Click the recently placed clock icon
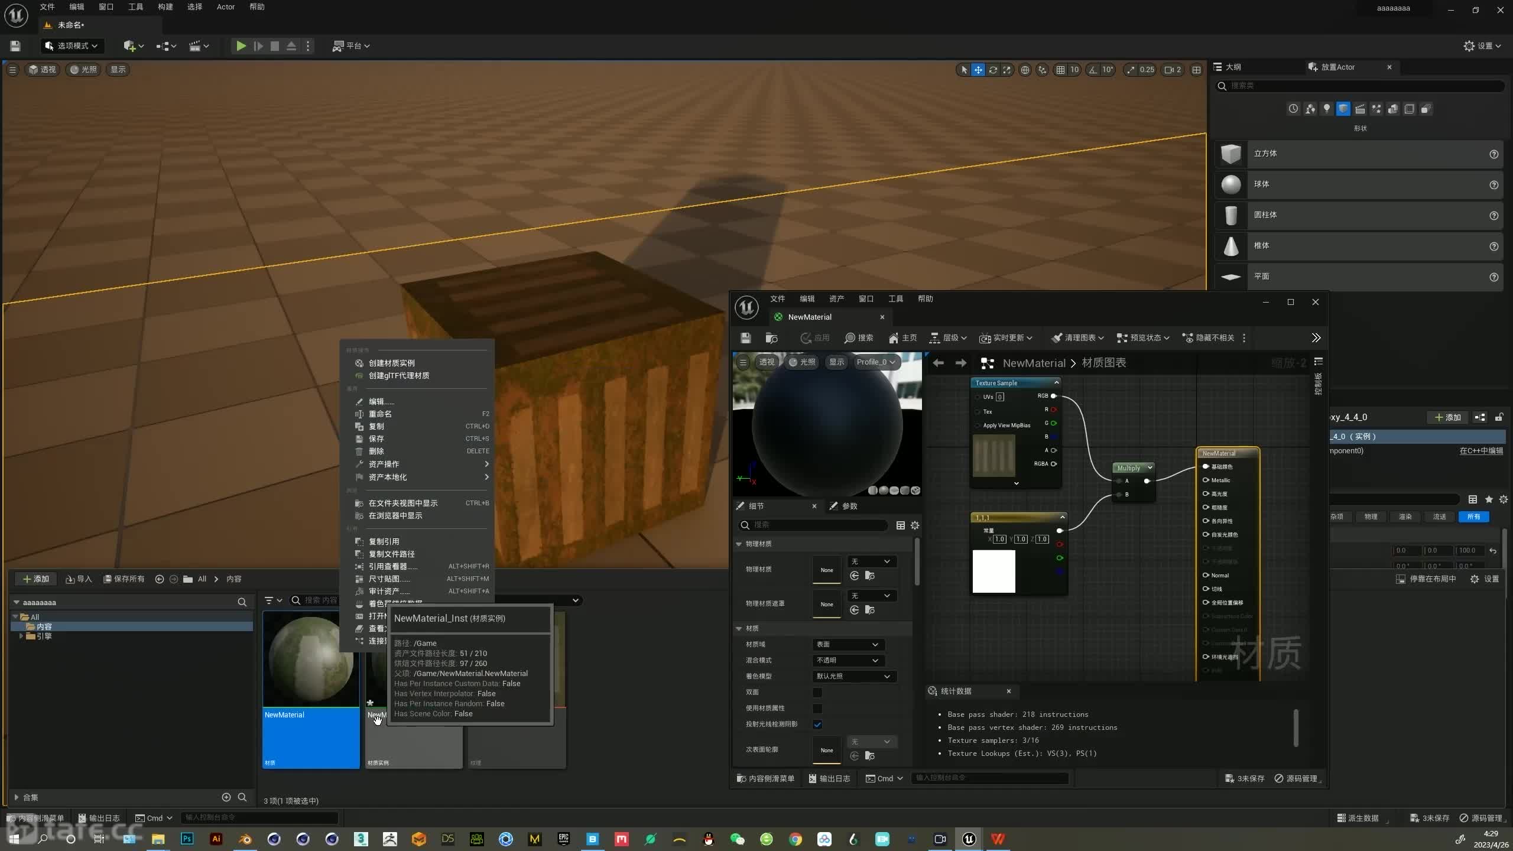1513x851 pixels. point(1294,109)
